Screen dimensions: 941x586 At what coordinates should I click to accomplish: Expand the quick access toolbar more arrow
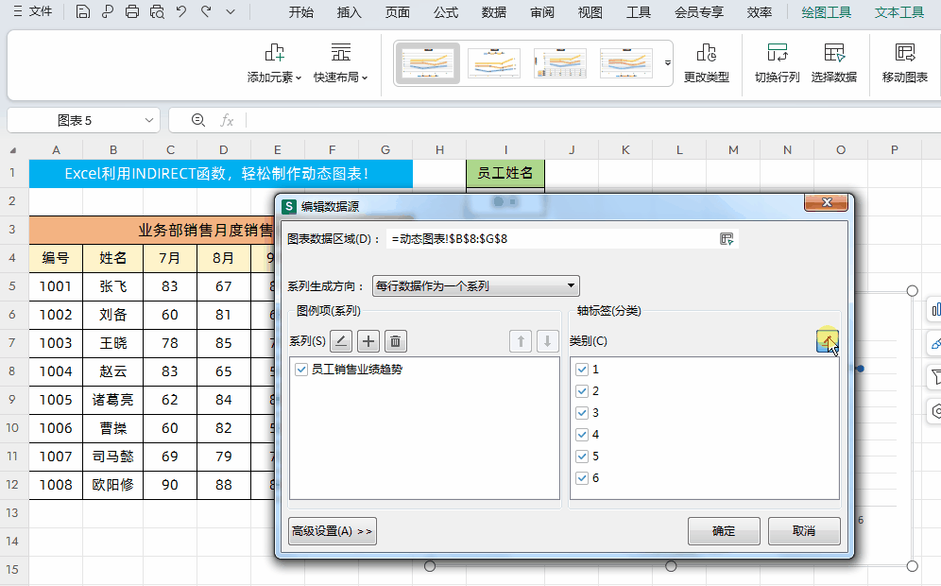[x=231, y=11]
